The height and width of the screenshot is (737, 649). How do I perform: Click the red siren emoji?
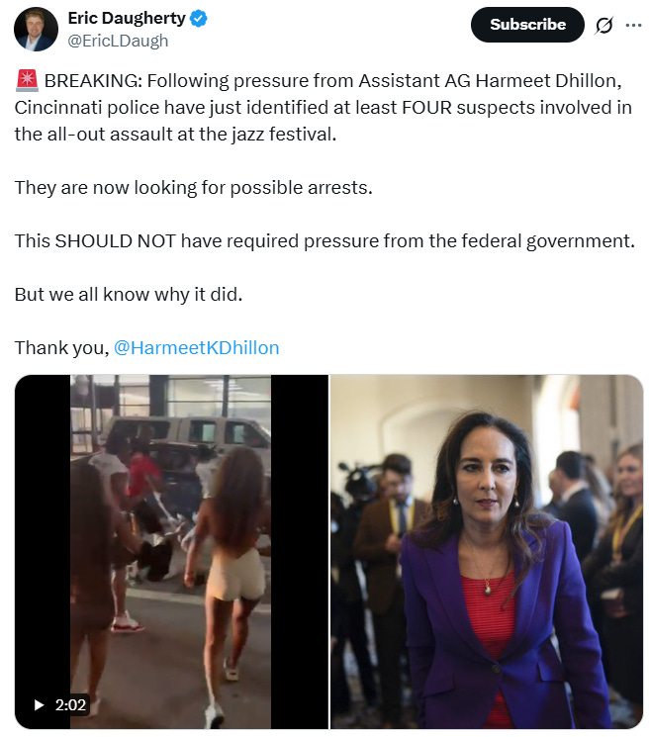28,80
